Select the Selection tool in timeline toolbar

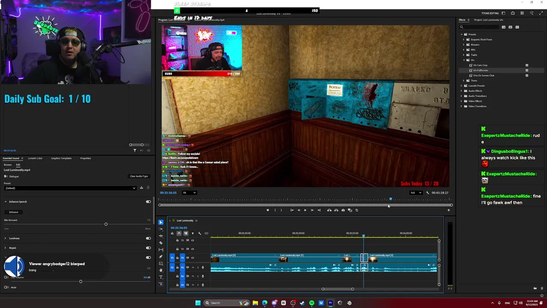(161, 222)
